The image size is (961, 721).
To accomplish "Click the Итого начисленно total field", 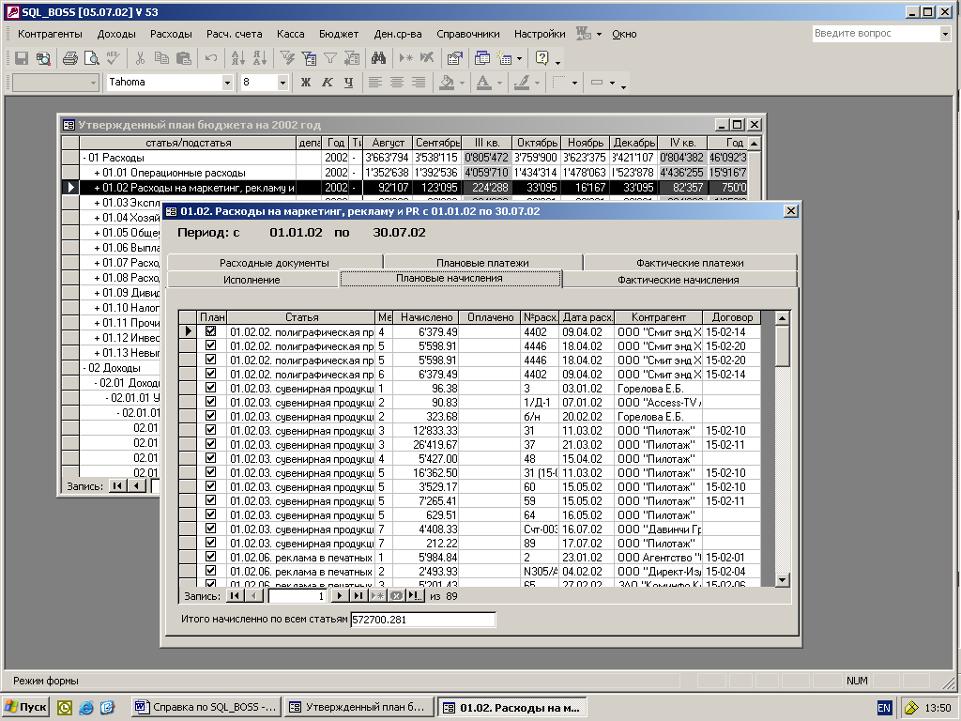I will 422,621.
